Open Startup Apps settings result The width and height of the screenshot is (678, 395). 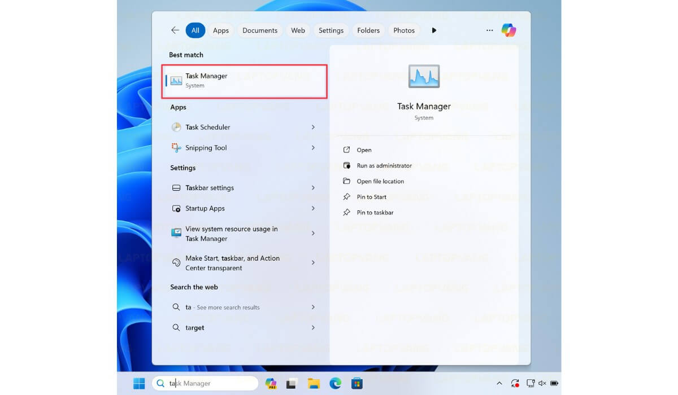(245, 209)
